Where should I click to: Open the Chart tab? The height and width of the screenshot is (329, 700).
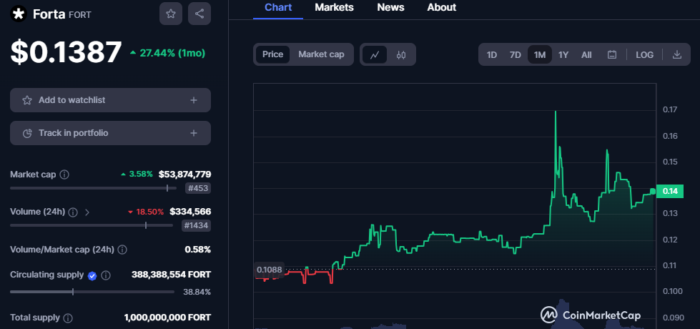pyautogui.click(x=278, y=8)
